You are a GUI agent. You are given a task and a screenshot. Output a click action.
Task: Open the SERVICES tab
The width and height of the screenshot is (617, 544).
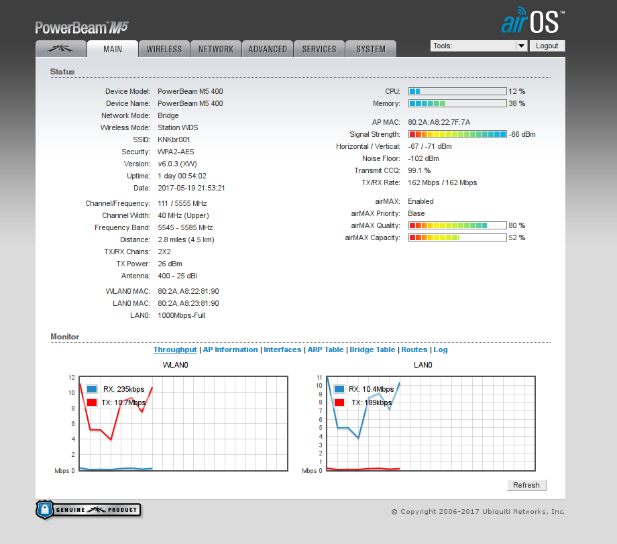pyautogui.click(x=319, y=49)
